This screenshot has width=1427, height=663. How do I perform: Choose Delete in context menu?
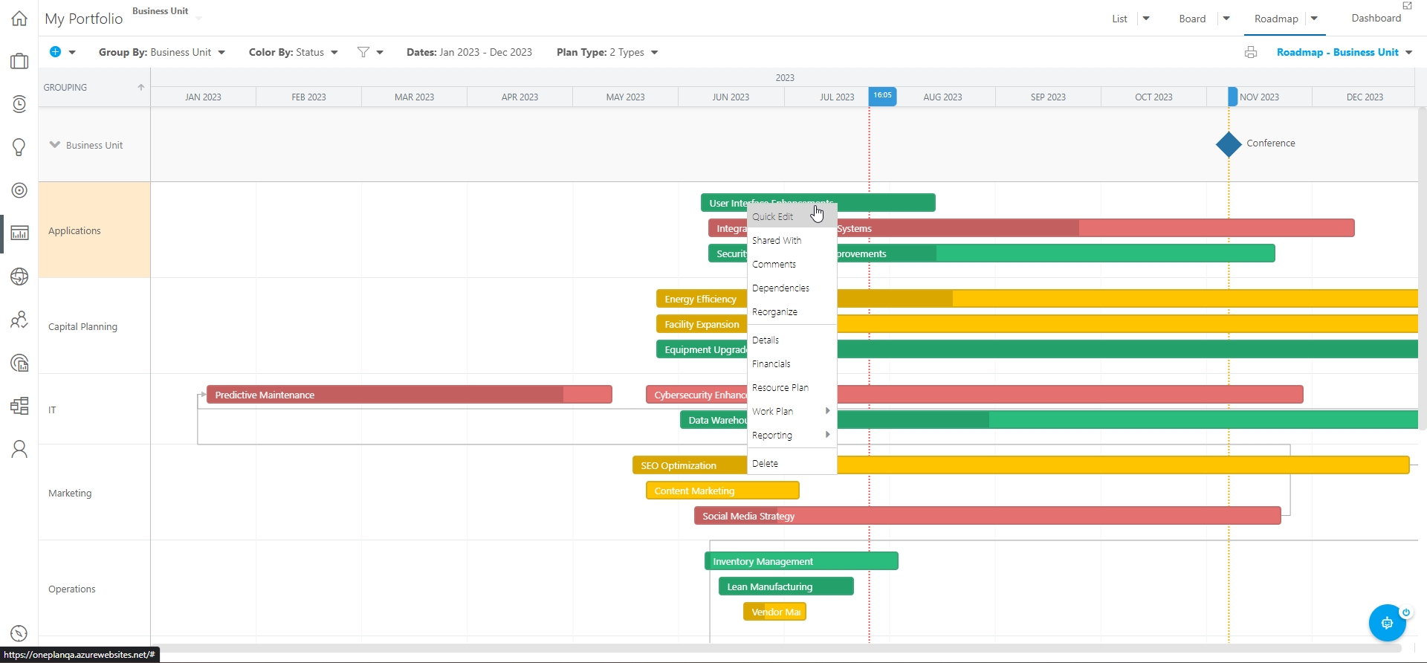pyautogui.click(x=792, y=463)
